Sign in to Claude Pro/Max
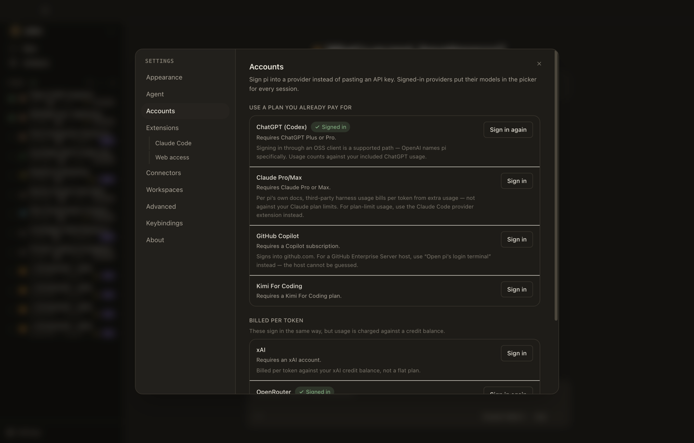694x443 pixels. (x=517, y=181)
